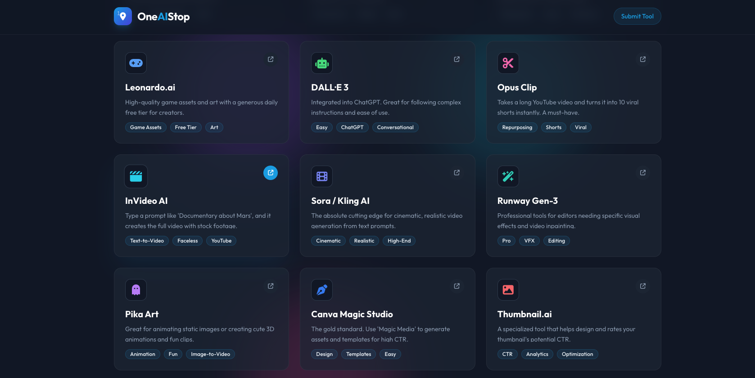Select the Free Tier tag
The width and height of the screenshot is (755, 378).
tap(186, 127)
